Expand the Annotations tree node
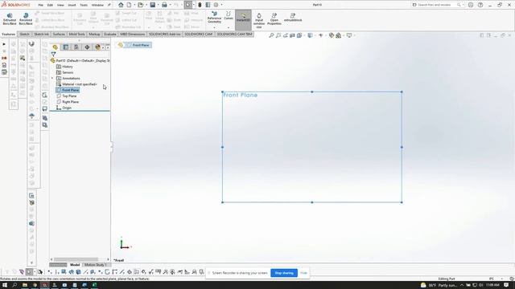 [x=52, y=79]
